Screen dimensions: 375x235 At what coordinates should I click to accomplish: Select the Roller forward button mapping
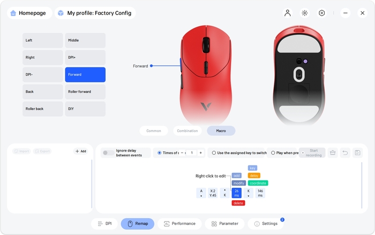85,92
